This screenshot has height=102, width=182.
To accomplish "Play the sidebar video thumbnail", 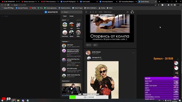I will [71, 89].
